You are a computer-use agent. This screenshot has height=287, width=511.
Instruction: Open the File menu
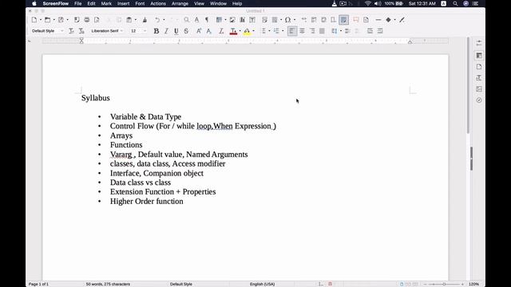coord(78,3)
